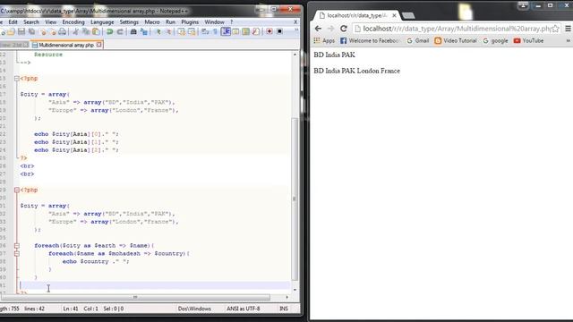This screenshot has width=573, height=322.
Task: Open the Run menu
Action: pos(170,21)
